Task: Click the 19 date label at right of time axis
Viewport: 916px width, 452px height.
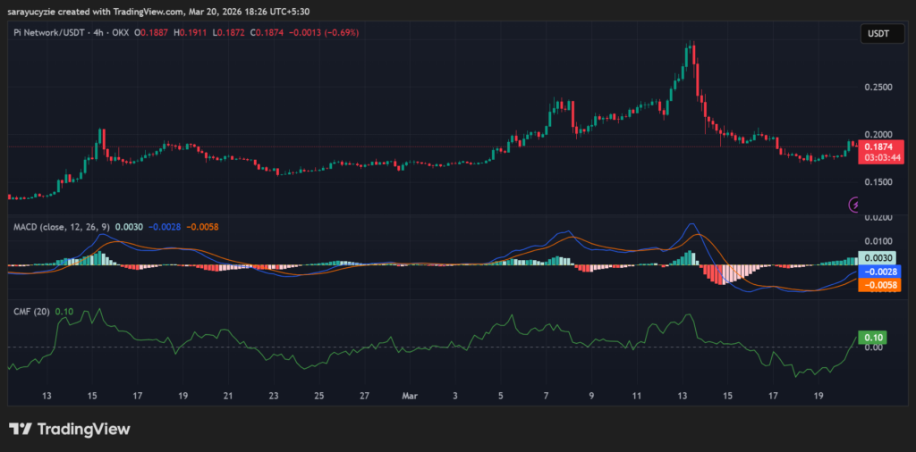Action: 818,394
